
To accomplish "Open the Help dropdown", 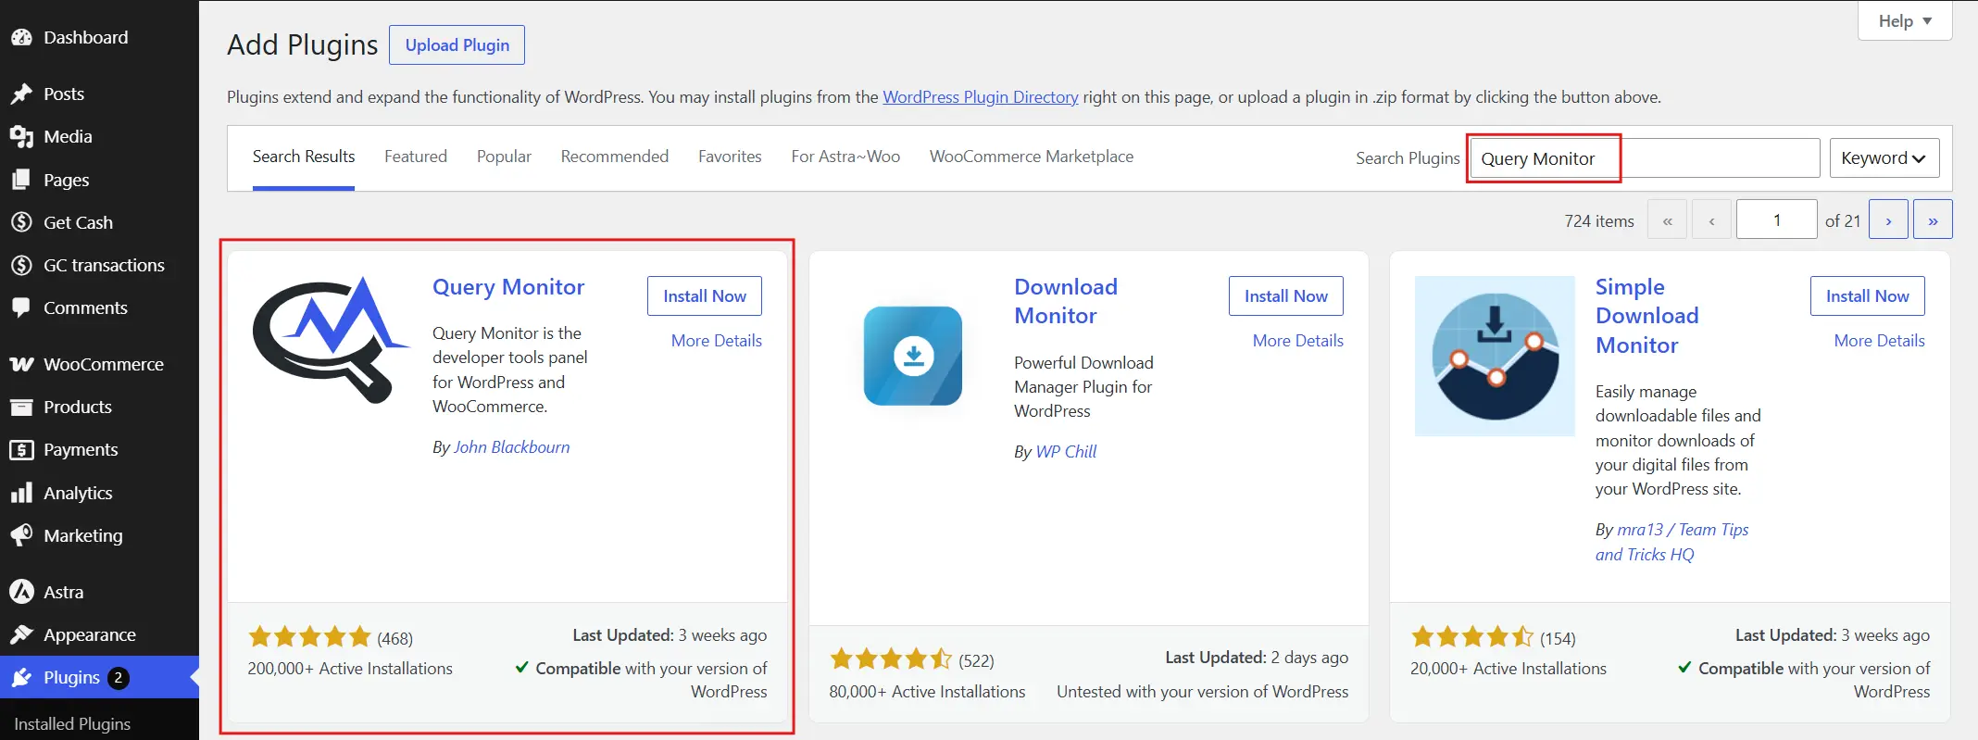I will (x=1905, y=21).
